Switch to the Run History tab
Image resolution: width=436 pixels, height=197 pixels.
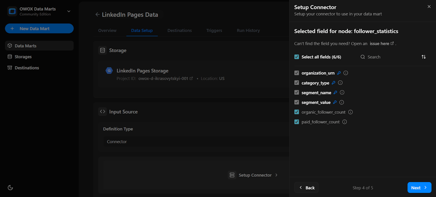pyautogui.click(x=248, y=31)
